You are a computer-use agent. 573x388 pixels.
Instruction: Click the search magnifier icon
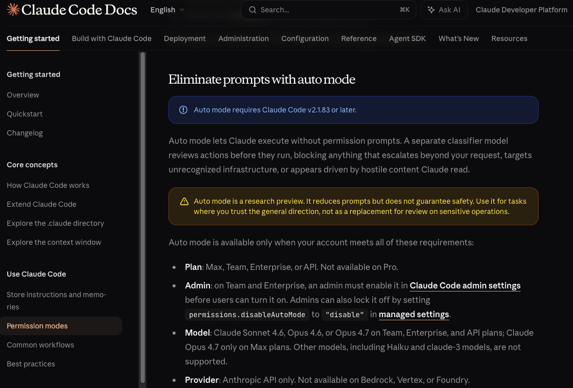coord(253,10)
